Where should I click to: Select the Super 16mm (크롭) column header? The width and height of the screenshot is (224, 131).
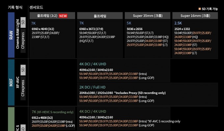(x=195, y=16)
